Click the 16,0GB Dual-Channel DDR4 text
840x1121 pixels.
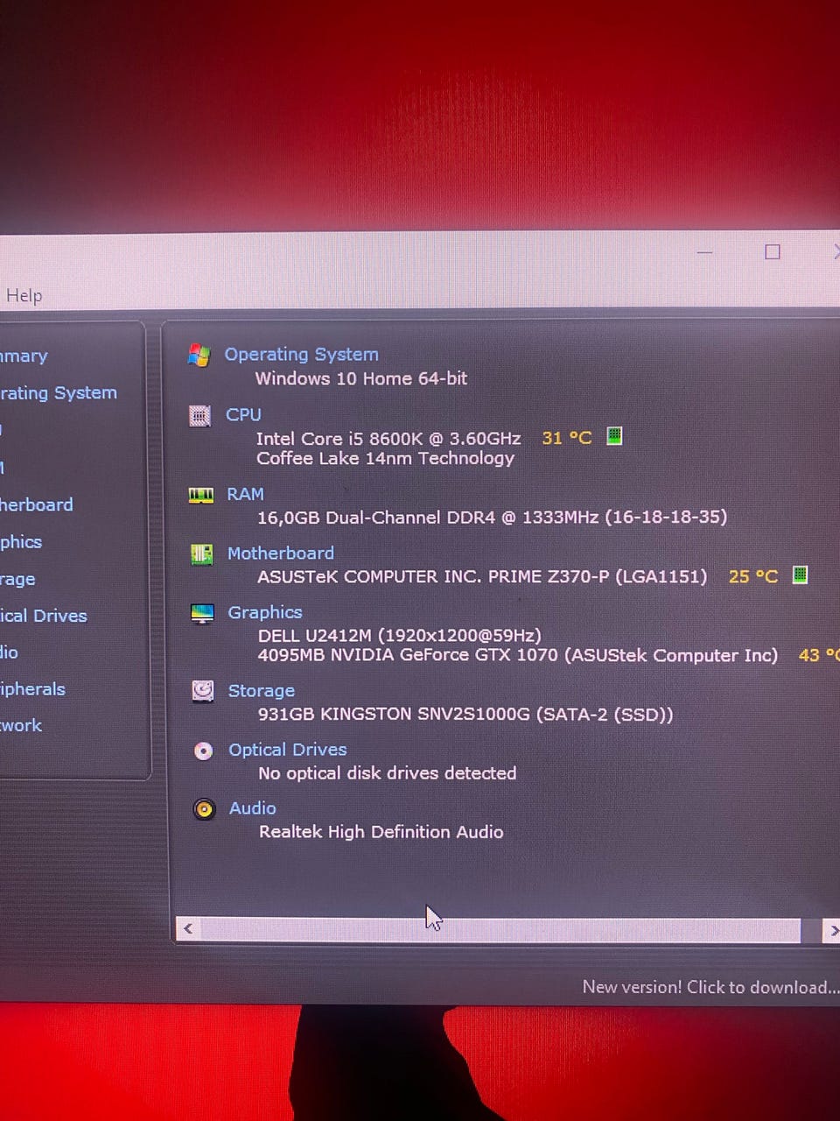click(492, 517)
